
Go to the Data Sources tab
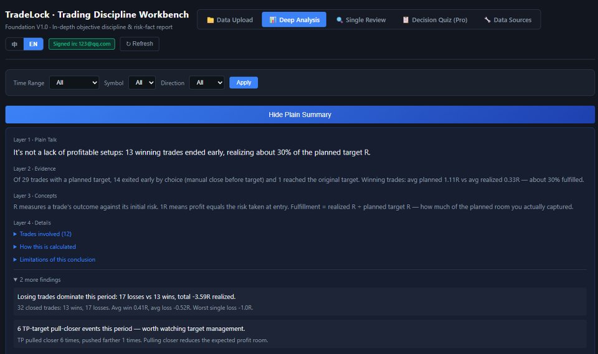click(508, 20)
